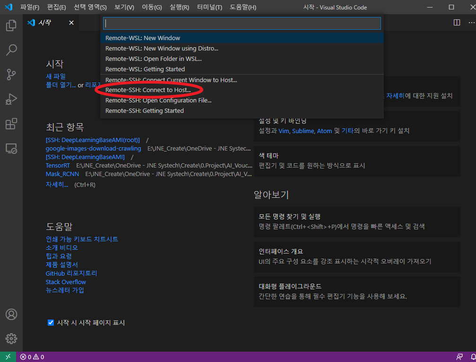Click the VS Code logo in title bar
Screen dimensions: 476x362
9,7
